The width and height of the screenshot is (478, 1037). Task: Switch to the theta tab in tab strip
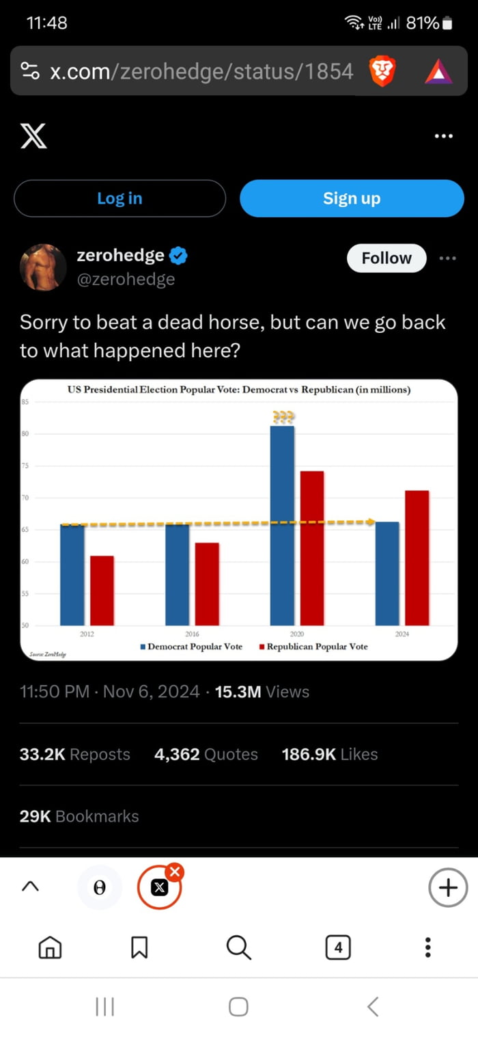tap(100, 887)
